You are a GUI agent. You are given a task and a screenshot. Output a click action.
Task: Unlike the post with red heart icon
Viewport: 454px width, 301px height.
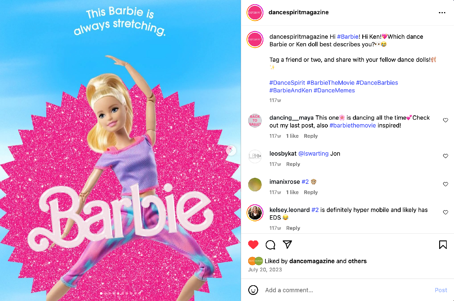(253, 245)
